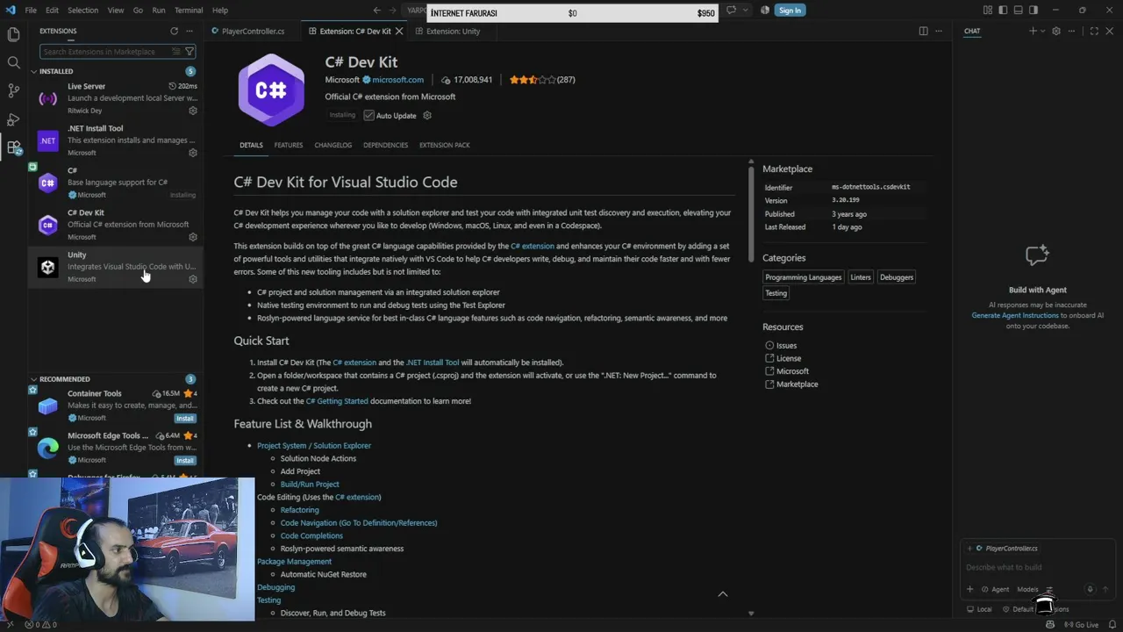The height and width of the screenshot is (632, 1123).
Task: Toggle the bottom panel visibility
Action: tap(1018, 11)
